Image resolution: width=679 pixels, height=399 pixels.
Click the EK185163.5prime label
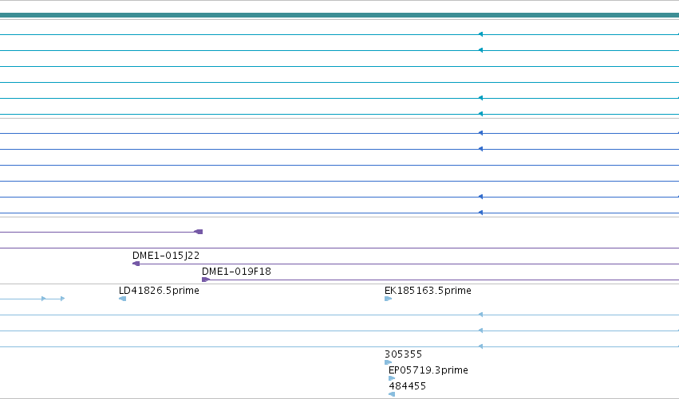pos(428,291)
